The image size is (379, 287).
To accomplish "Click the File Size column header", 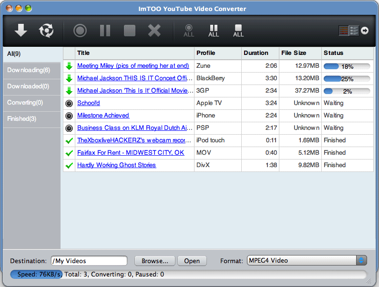I will (x=300, y=53).
